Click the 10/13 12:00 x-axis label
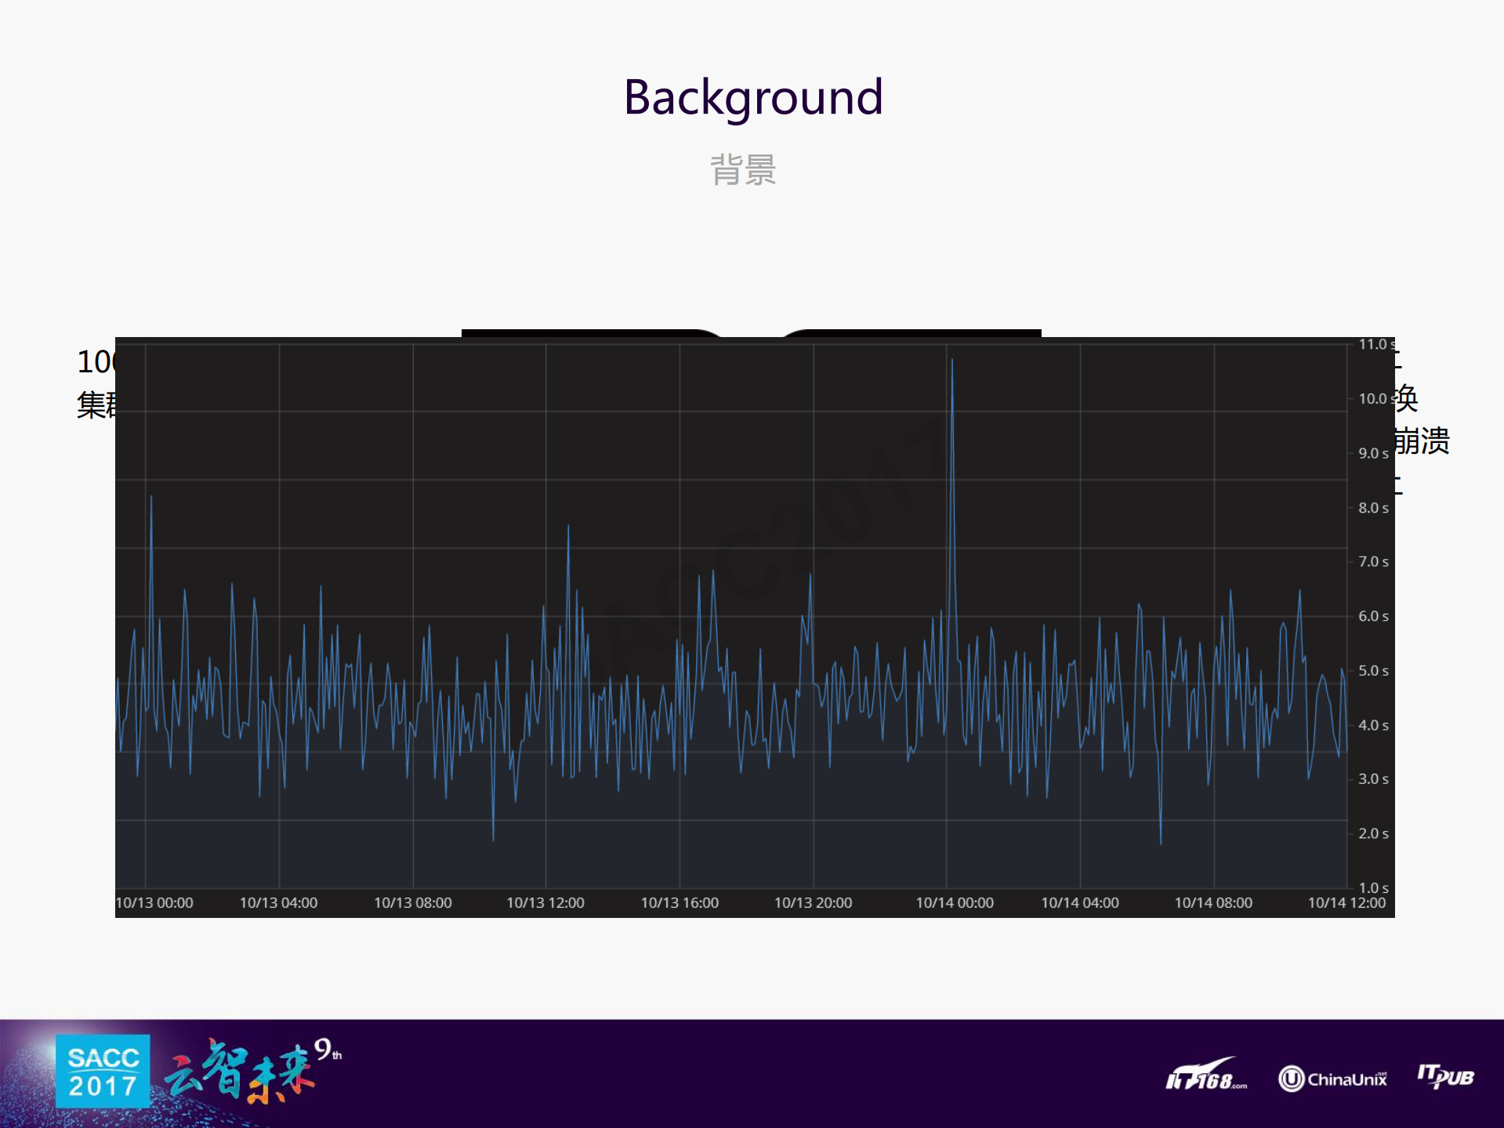 [x=545, y=903]
